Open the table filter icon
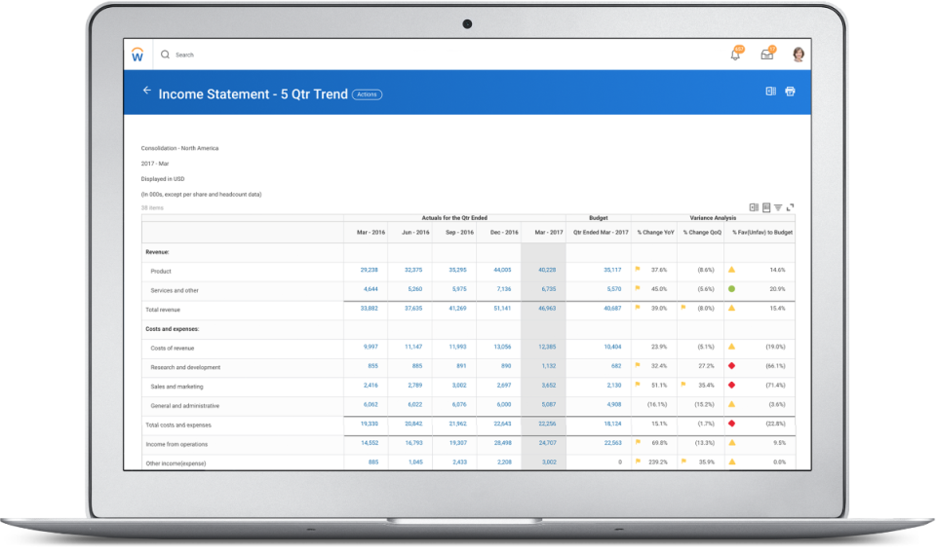Image resolution: width=936 pixels, height=555 pixels. coord(778,207)
